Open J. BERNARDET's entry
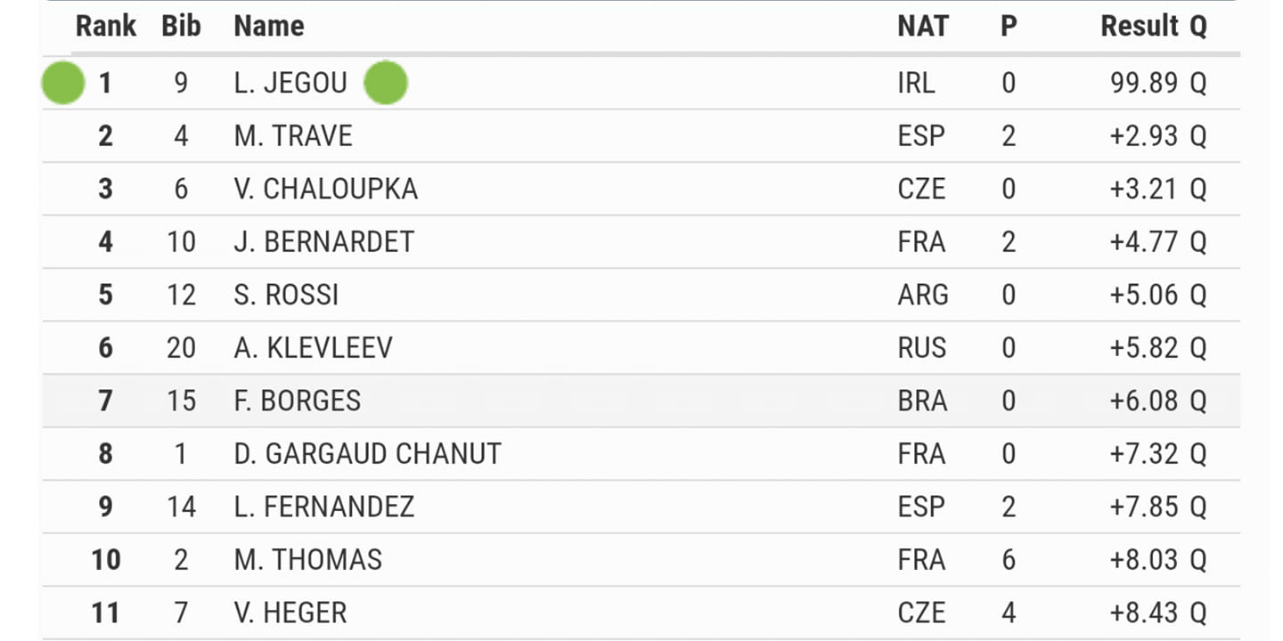The height and width of the screenshot is (641, 1283). pyautogui.click(x=641, y=242)
